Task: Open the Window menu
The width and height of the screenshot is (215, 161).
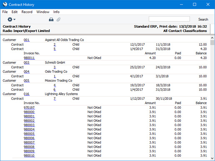Action: tap(43, 12)
